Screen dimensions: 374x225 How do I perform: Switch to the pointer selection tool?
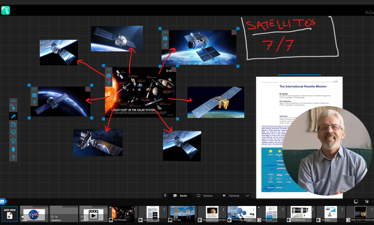pos(13,107)
